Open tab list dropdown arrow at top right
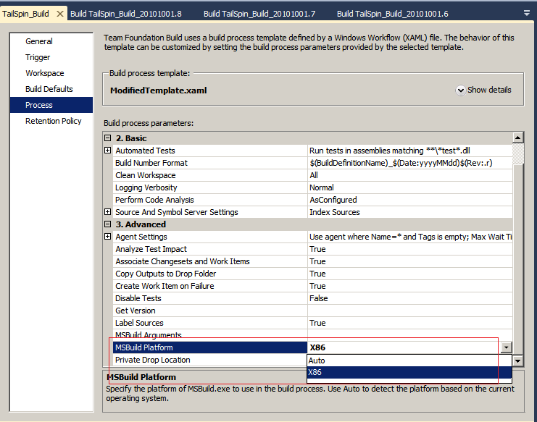Viewport: 537px width, 422px height. pyautogui.click(x=527, y=13)
